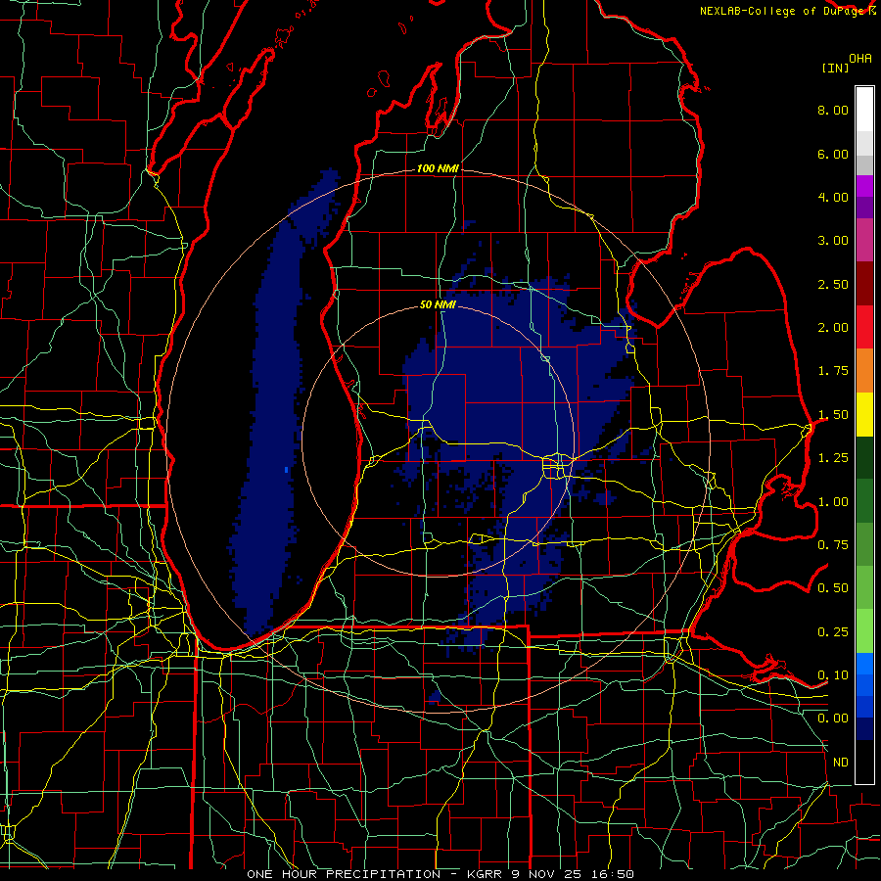Select the bright magenta legend swatch above 4.00
The height and width of the screenshot is (881, 881).
864,186
